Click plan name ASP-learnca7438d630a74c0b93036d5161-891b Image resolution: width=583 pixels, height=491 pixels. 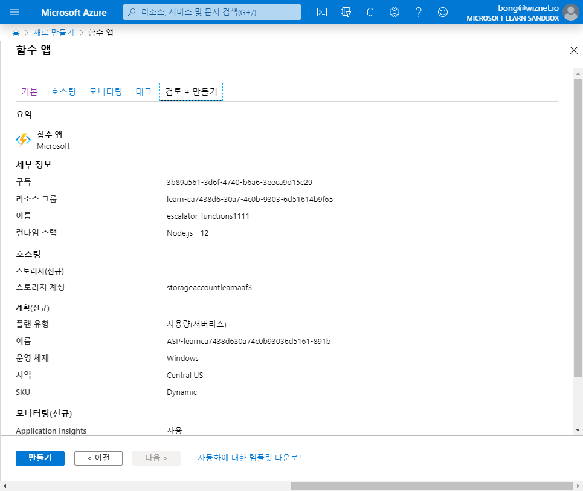tap(248, 342)
